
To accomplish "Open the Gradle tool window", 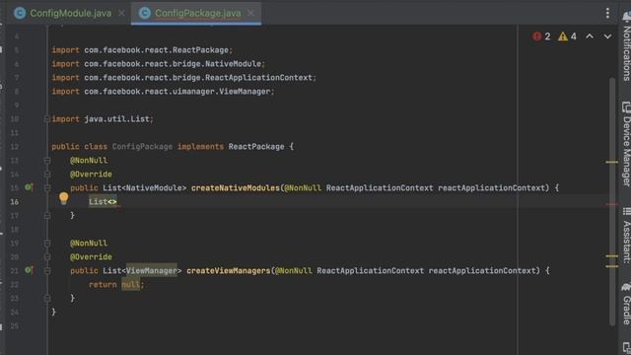I will click(626, 304).
